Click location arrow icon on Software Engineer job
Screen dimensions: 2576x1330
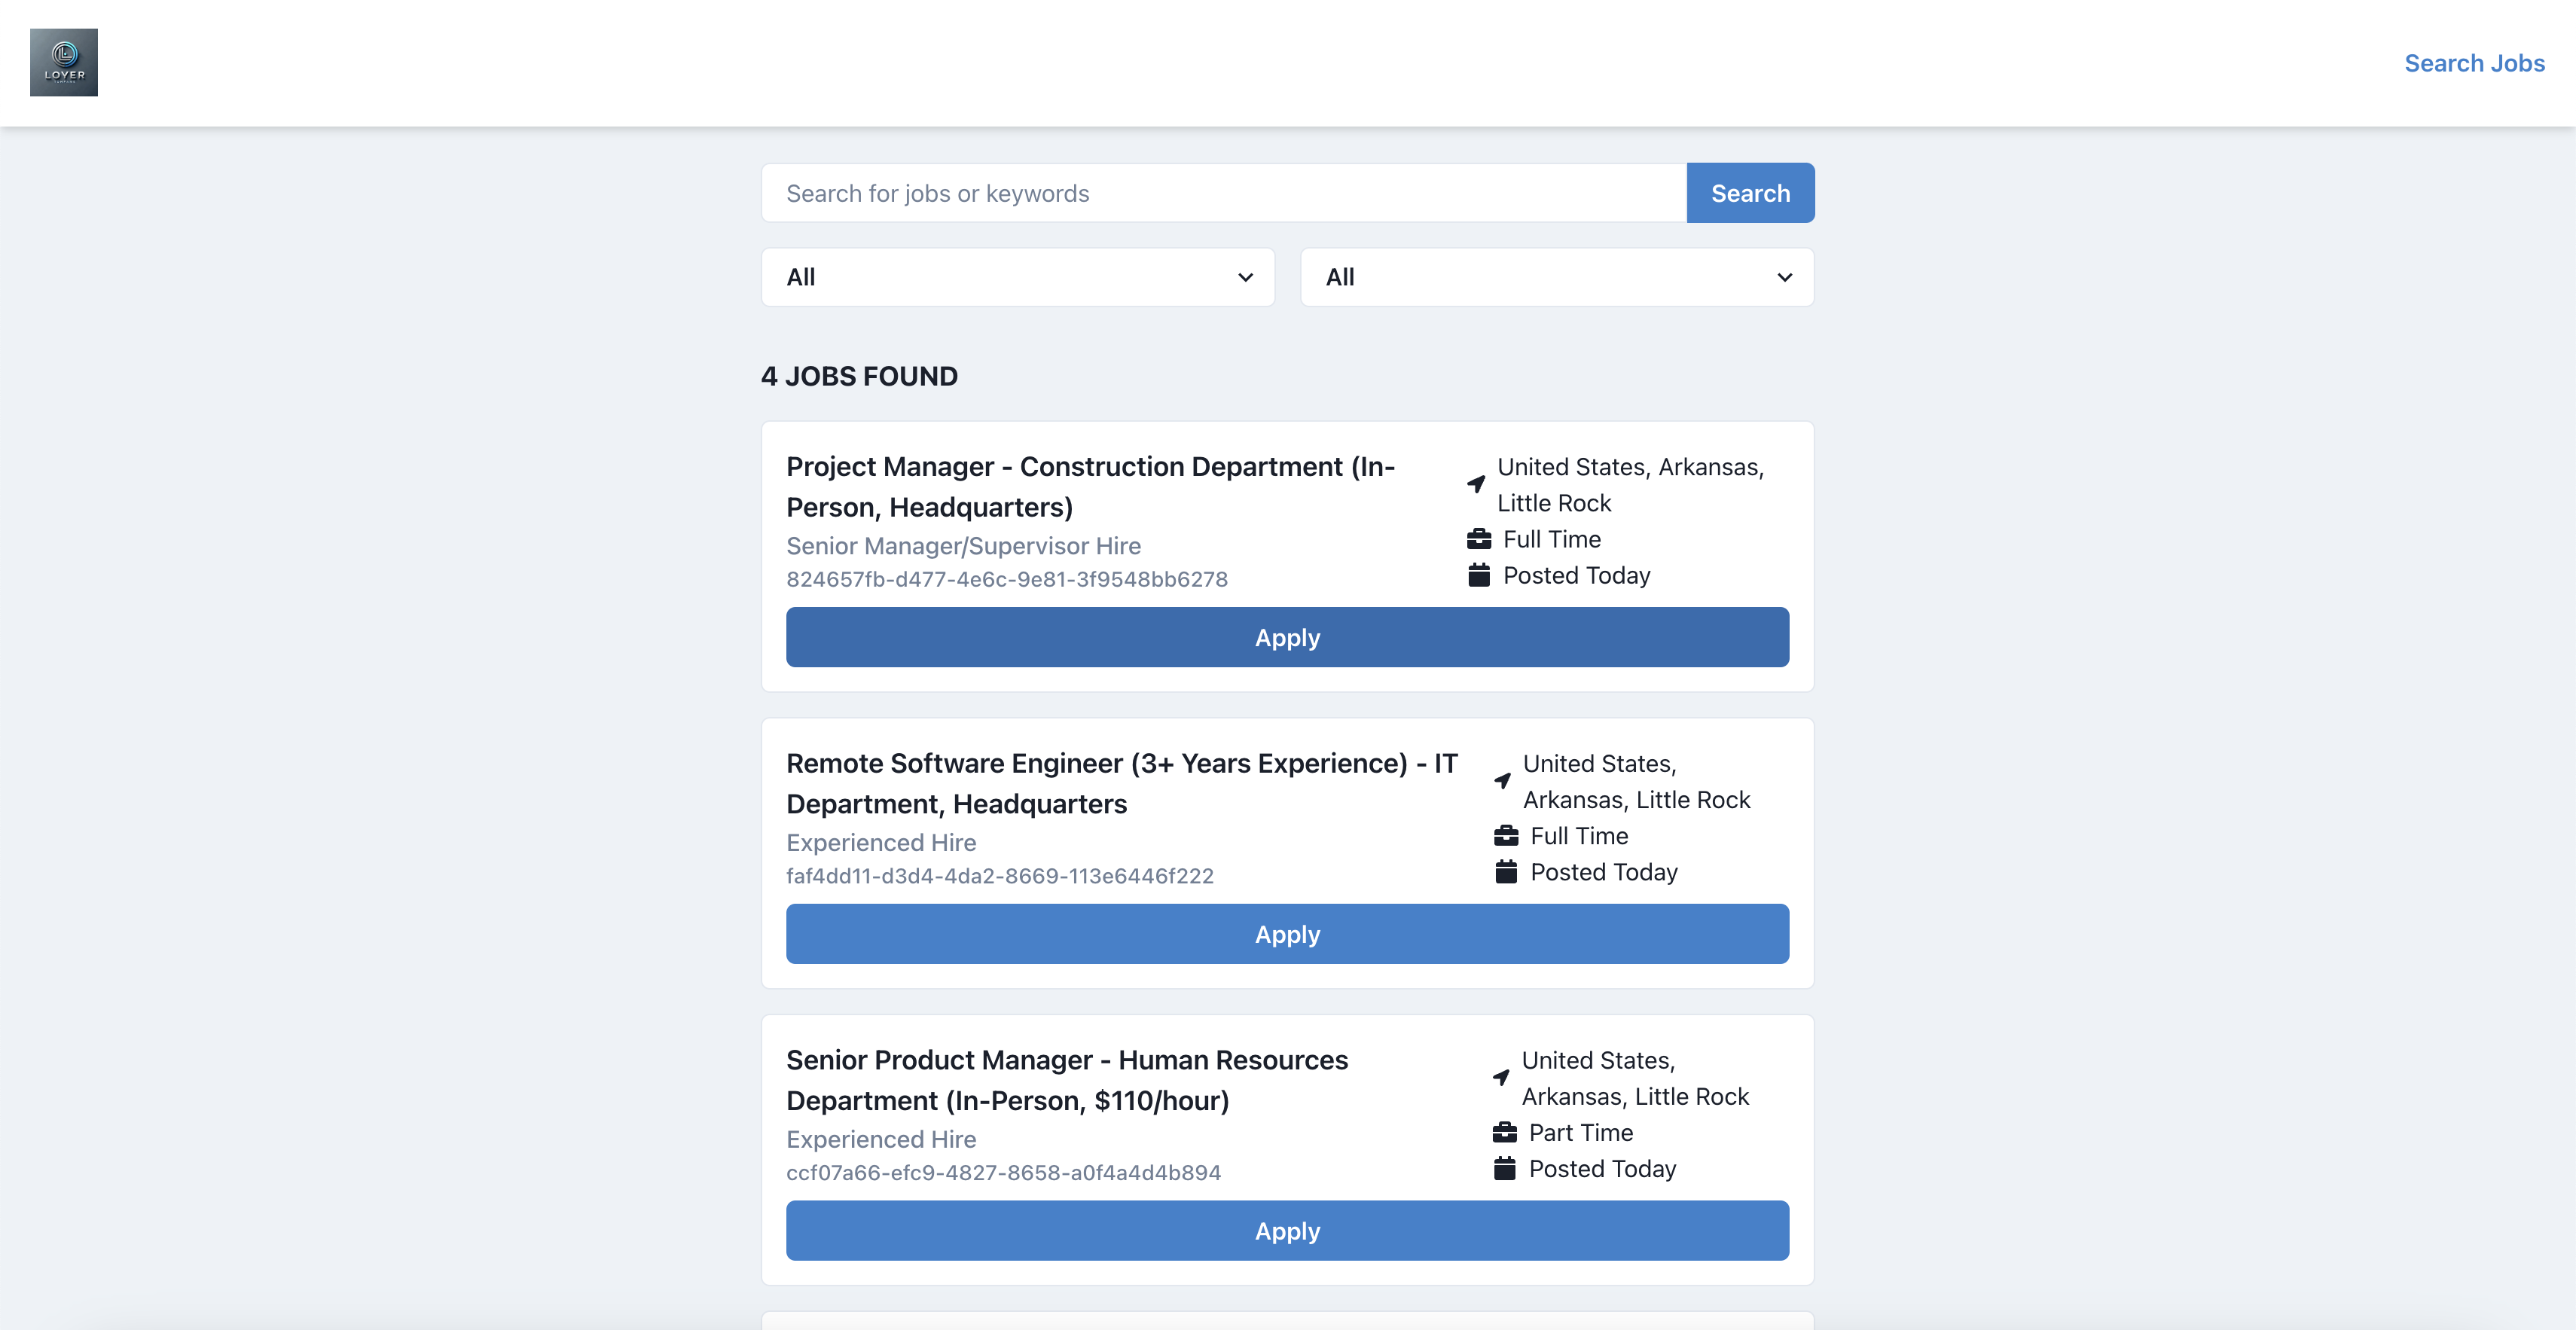coord(1502,781)
